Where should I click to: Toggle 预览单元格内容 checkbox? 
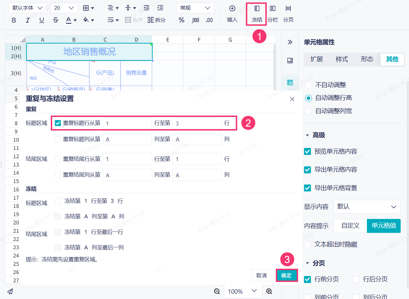pos(307,151)
